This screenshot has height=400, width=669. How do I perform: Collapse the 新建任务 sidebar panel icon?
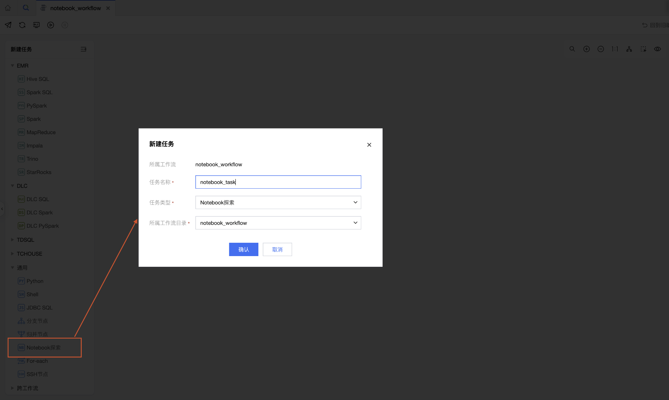coord(83,49)
